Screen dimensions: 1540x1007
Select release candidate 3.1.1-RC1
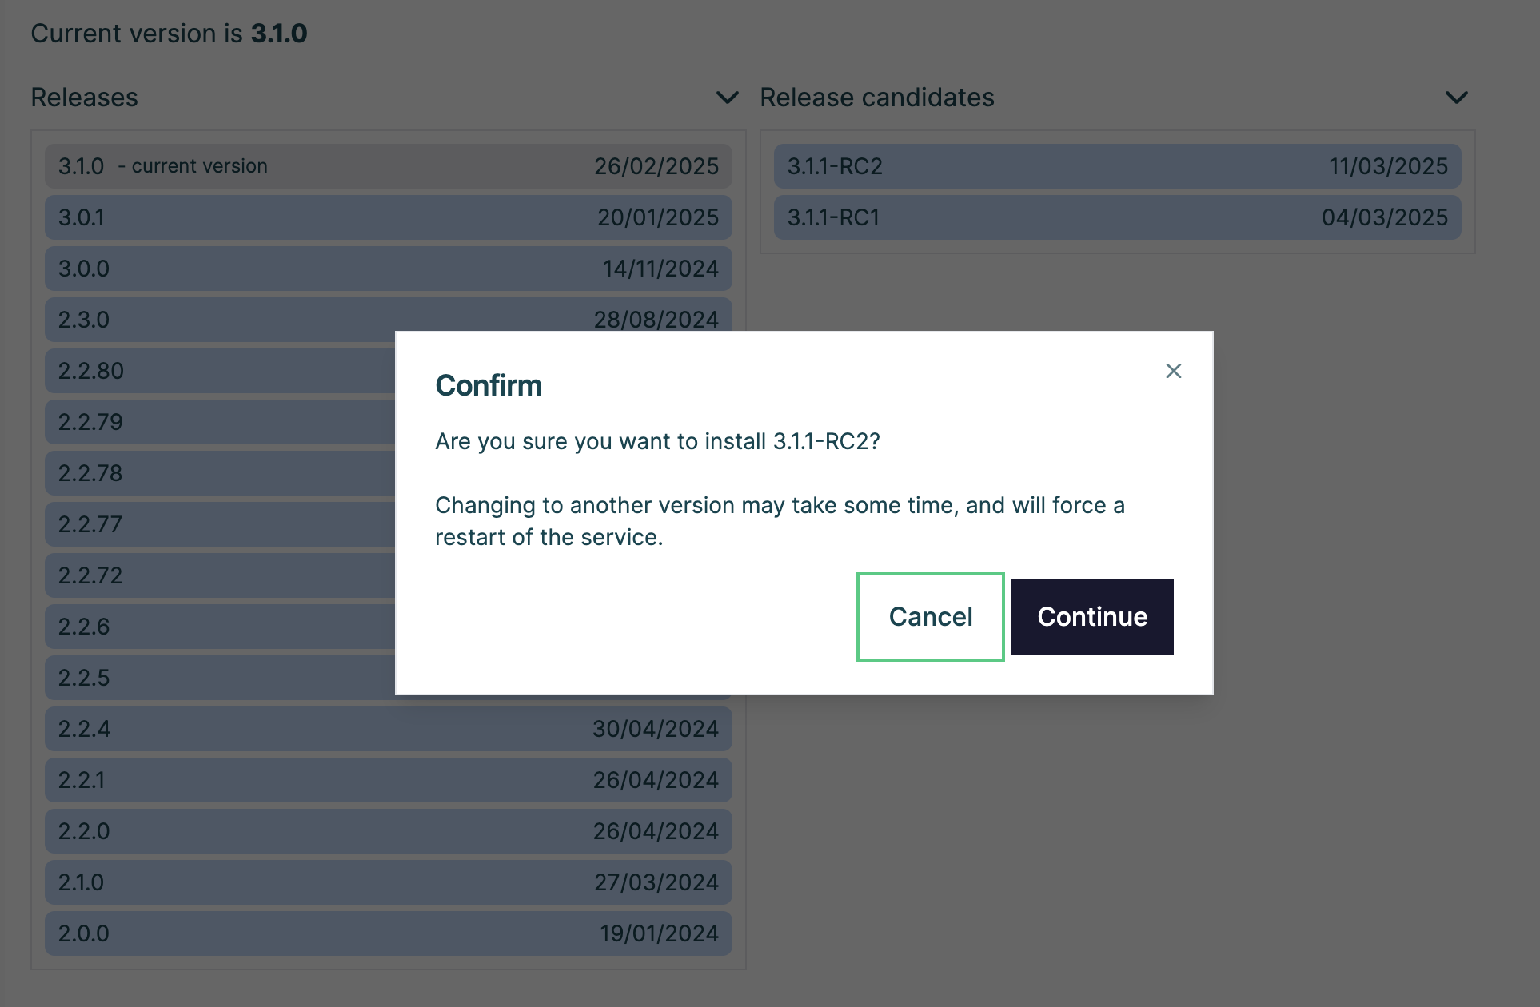coord(1116,217)
